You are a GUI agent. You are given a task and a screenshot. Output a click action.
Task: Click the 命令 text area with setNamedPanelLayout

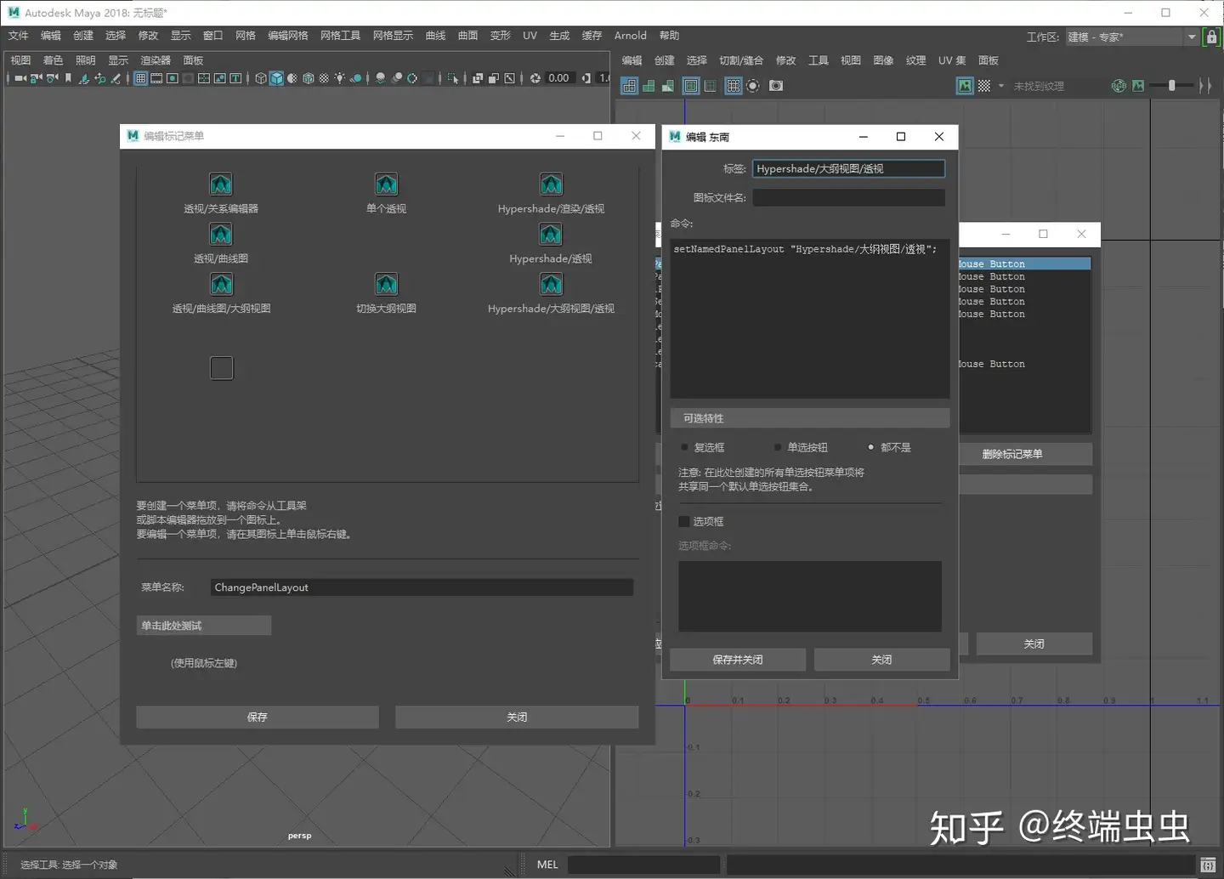tap(809, 318)
